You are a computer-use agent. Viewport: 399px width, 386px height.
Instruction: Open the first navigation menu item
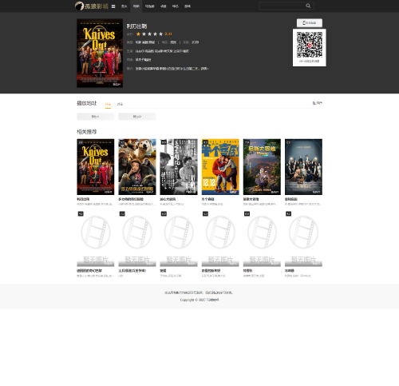click(124, 6)
